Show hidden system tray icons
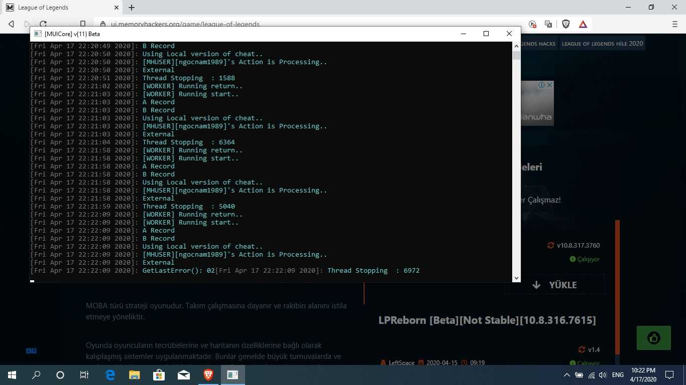 tap(567, 375)
